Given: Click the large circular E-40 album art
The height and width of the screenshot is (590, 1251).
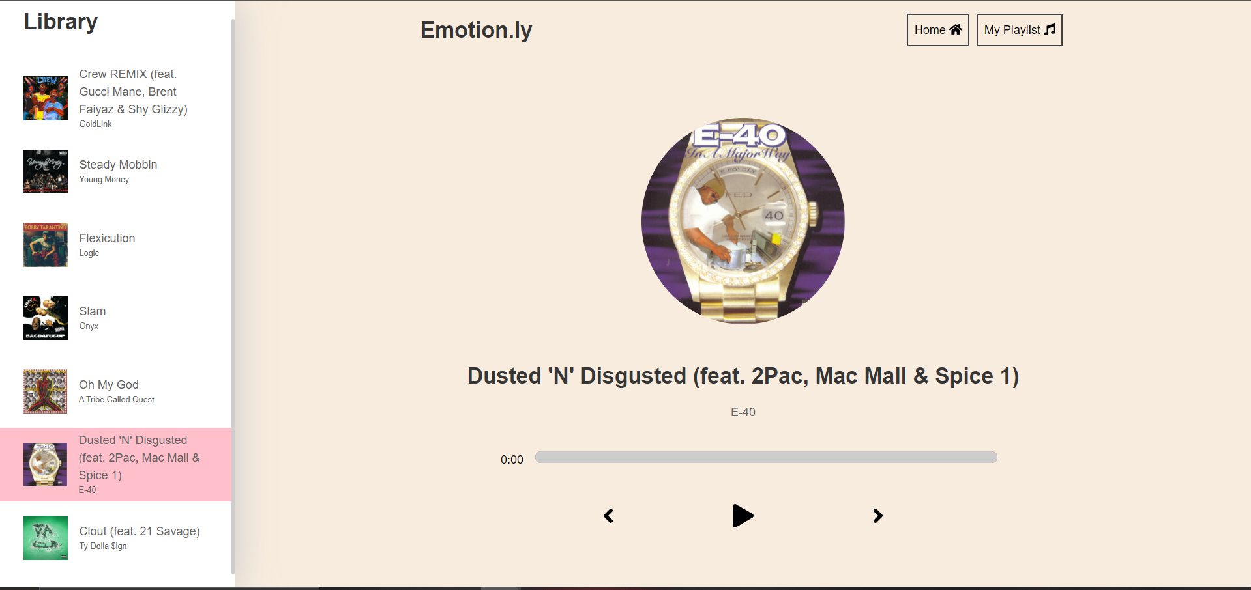Looking at the screenshot, I should click(743, 221).
